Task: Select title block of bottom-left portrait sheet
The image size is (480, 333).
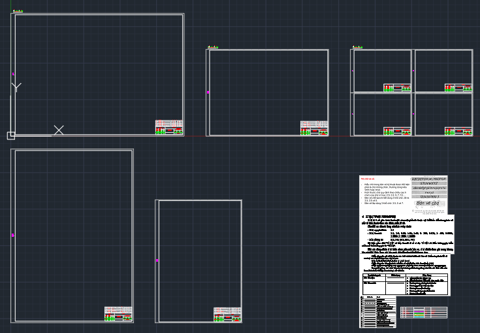Action: click(119, 313)
